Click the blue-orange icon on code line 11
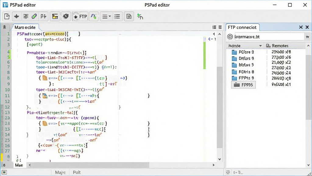The image size is (312, 176). pyautogui.click(x=45, y=96)
